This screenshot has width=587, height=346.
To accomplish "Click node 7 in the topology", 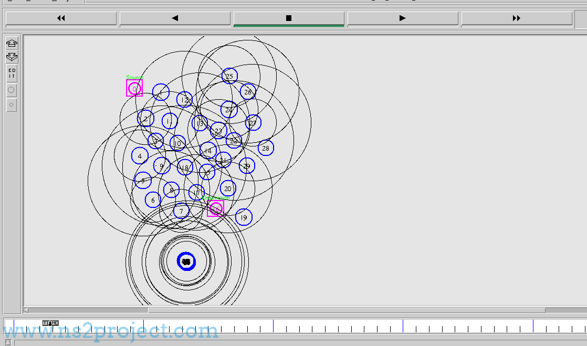I will coord(181,211).
